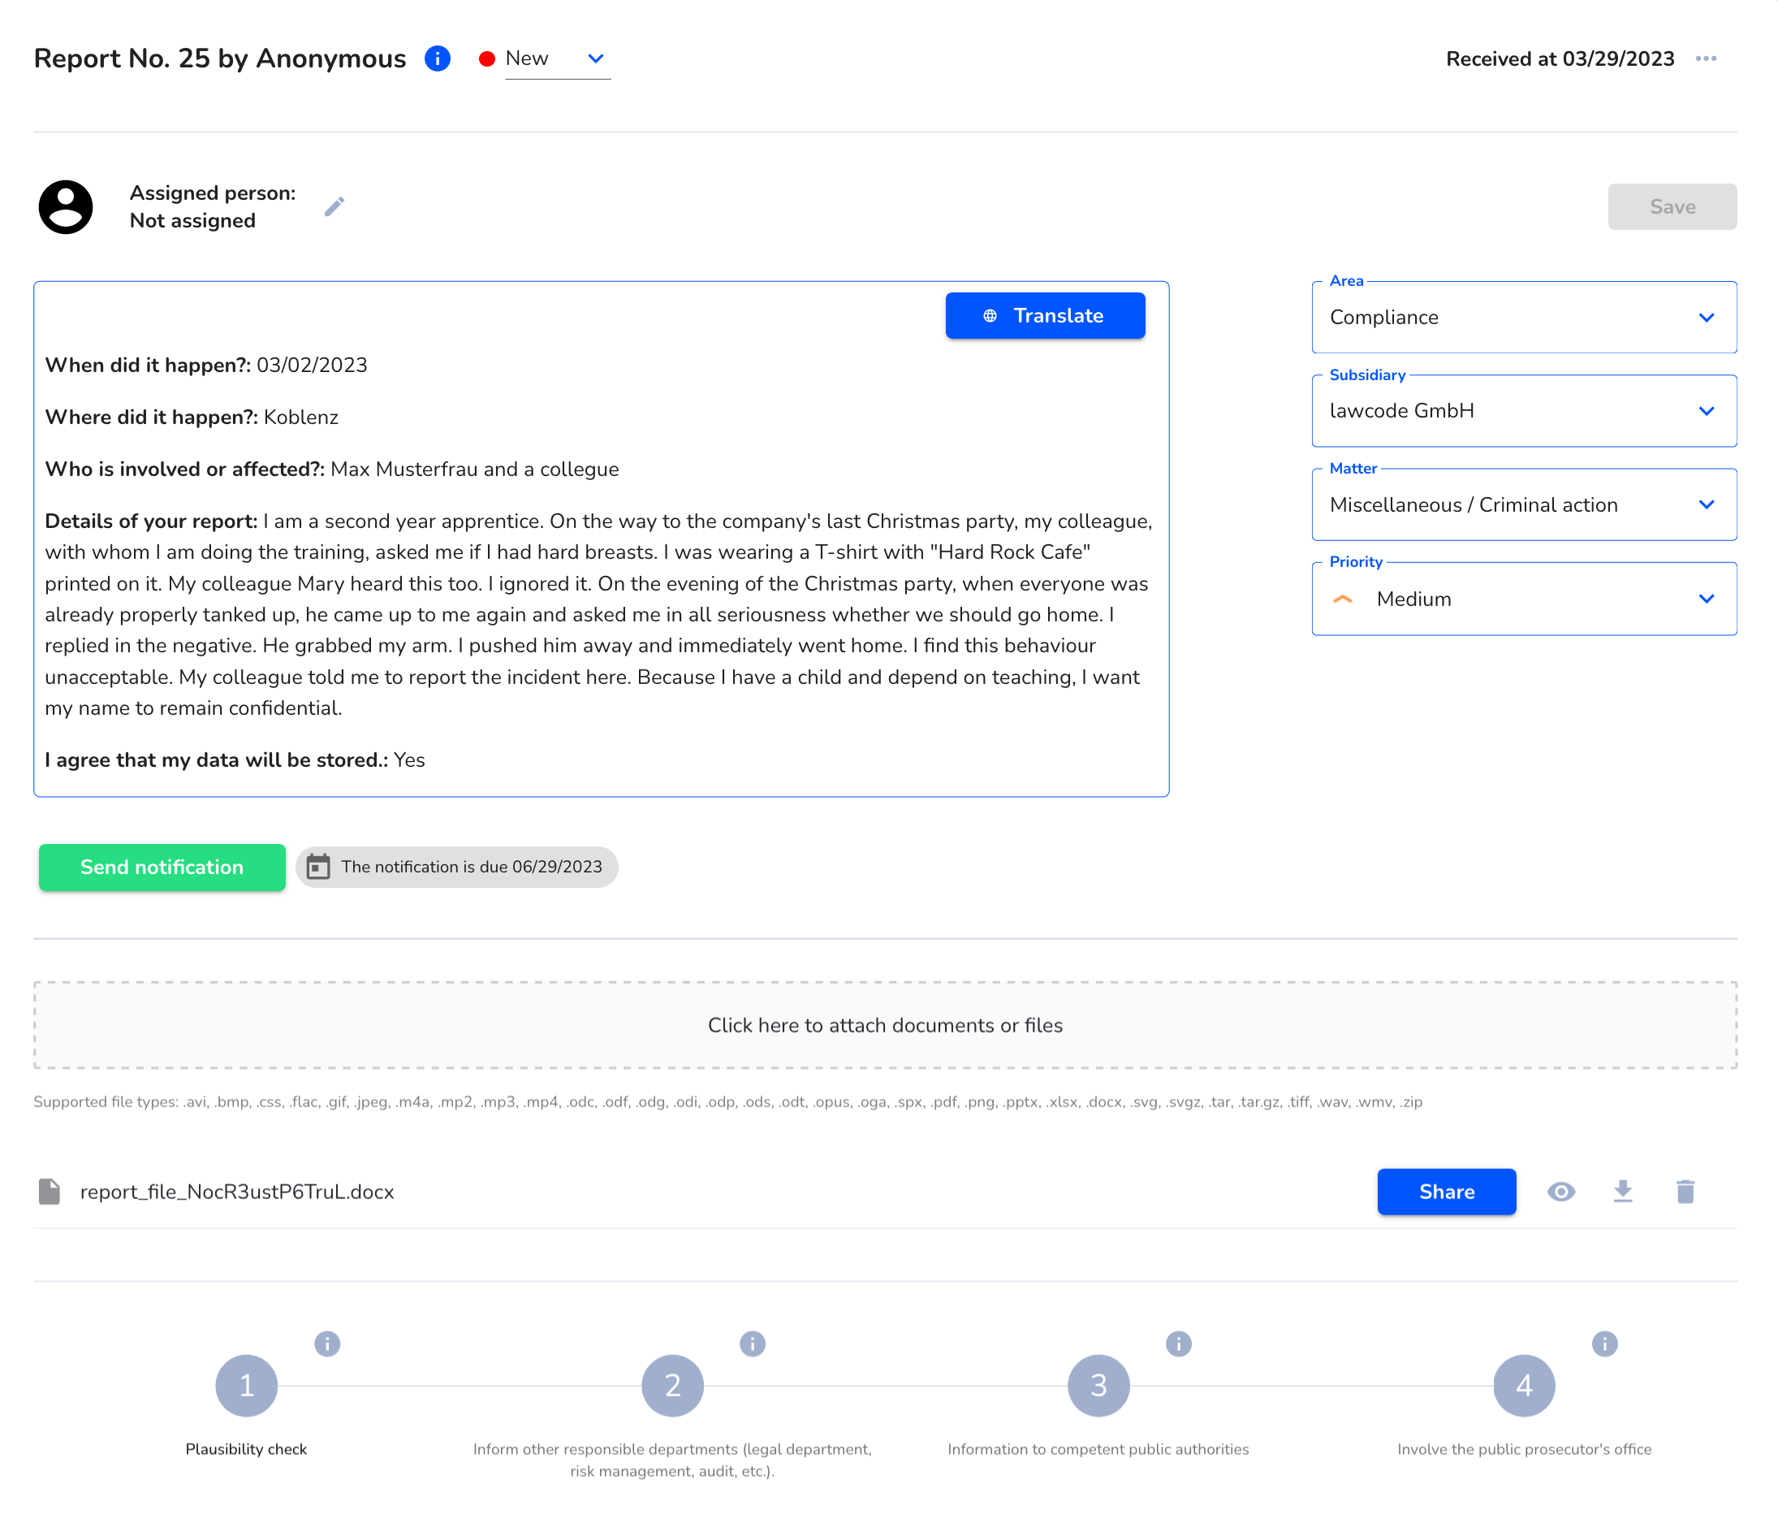Image resolution: width=1778 pixels, height=1519 pixels.
Task: Click the inform departments step two
Action: click(x=673, y=1385)
